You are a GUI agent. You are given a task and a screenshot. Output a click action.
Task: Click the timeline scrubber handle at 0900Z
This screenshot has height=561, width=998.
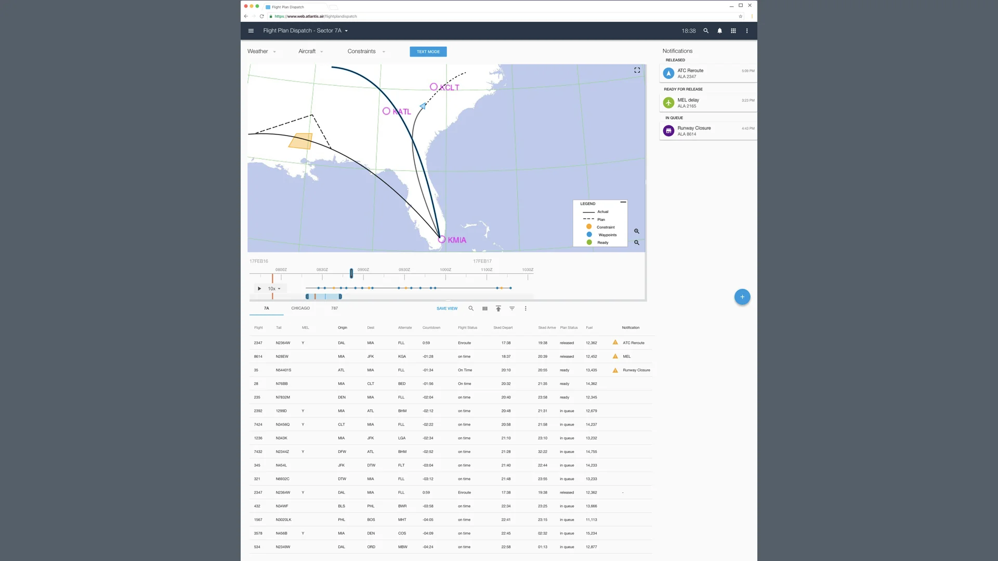[351, 273]
